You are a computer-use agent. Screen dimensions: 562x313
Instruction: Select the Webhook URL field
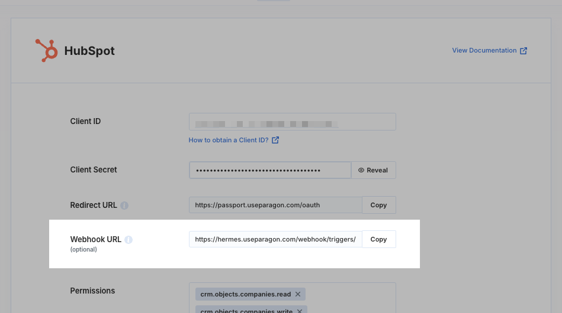click(x=275, y=239)
